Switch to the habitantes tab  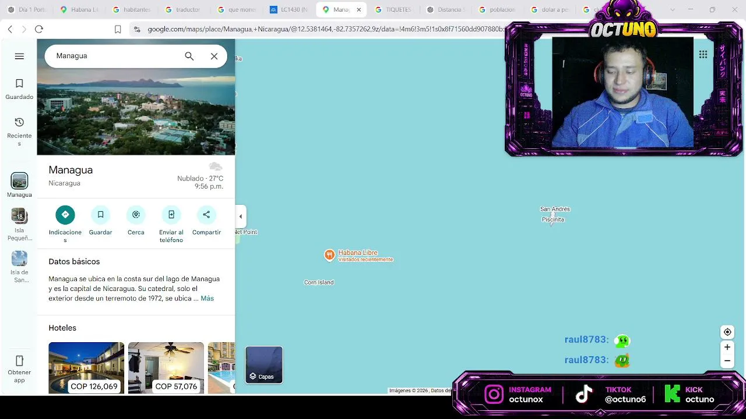click(132, 10)
